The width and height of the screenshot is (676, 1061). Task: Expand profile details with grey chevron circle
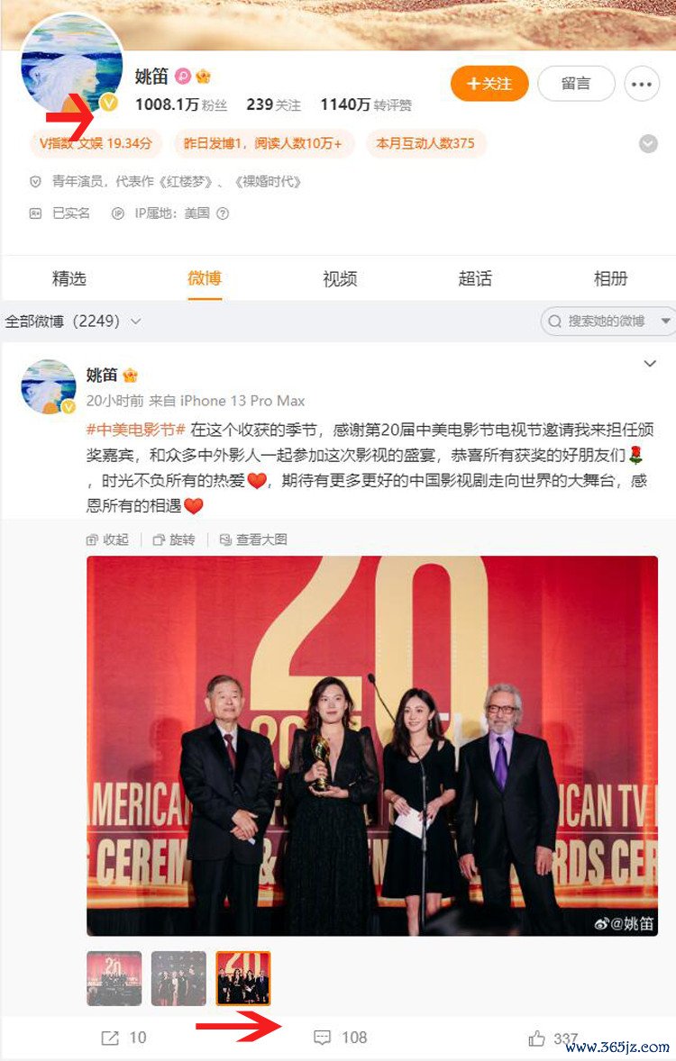click(648, 143)
